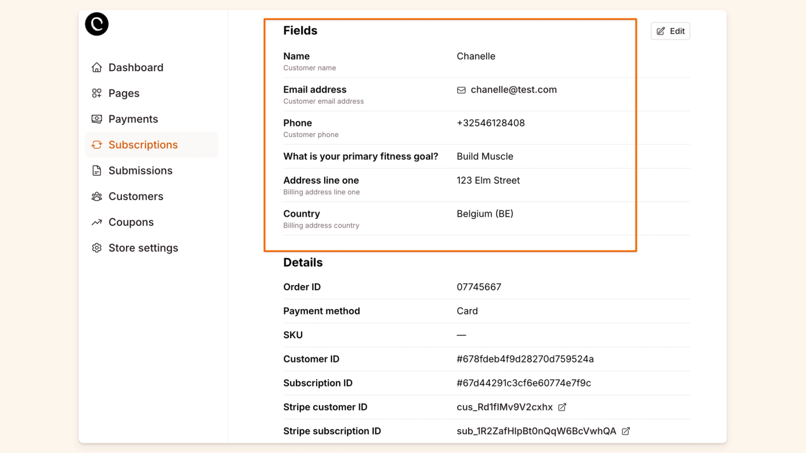806x453 pixels.
Task: Click the Pages grid icon
Action: [97, 93]
